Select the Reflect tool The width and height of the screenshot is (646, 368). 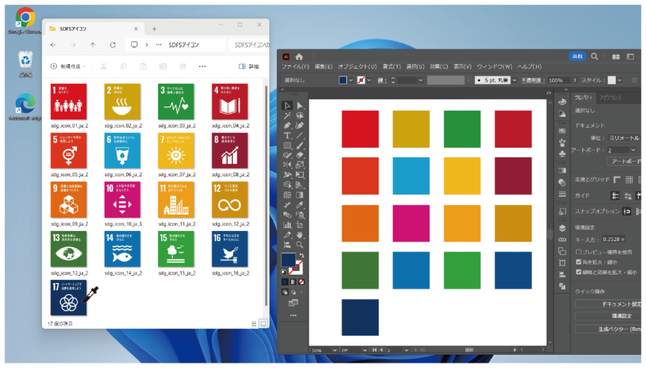tap(287, 165)
